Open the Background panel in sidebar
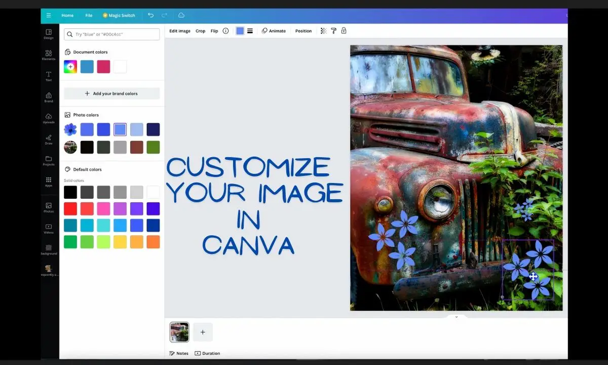The width and height of the screenshot is (608, 365). coord(49,249)
